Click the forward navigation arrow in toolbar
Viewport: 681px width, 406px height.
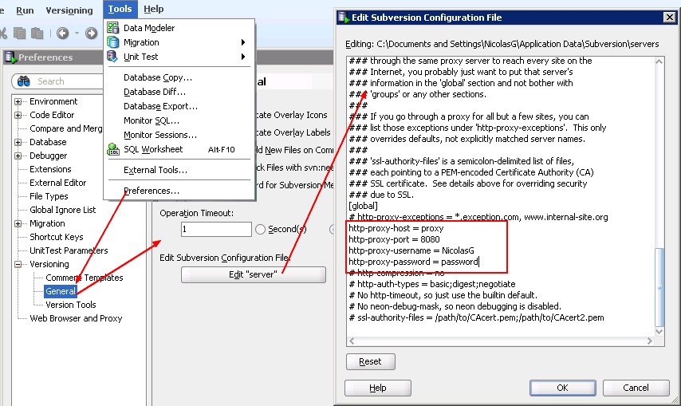point(91,33)
